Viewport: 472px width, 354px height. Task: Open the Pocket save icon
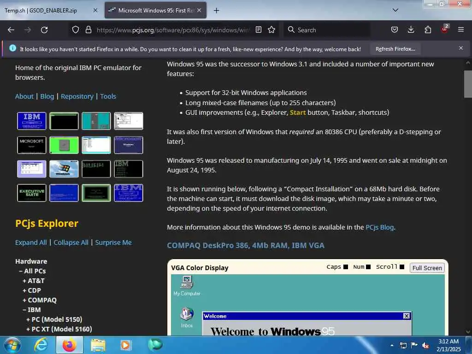click(395, 29)
